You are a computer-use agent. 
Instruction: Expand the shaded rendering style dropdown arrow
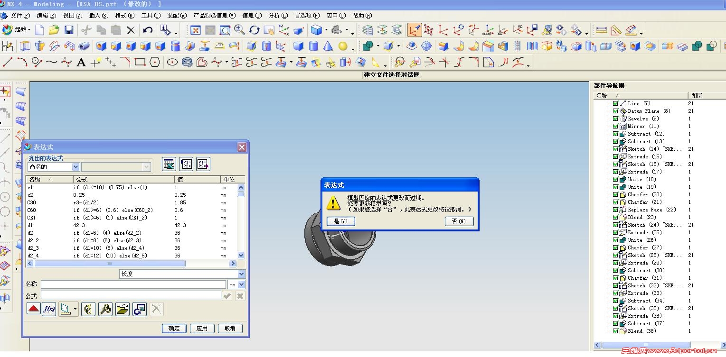pos(326,31)
